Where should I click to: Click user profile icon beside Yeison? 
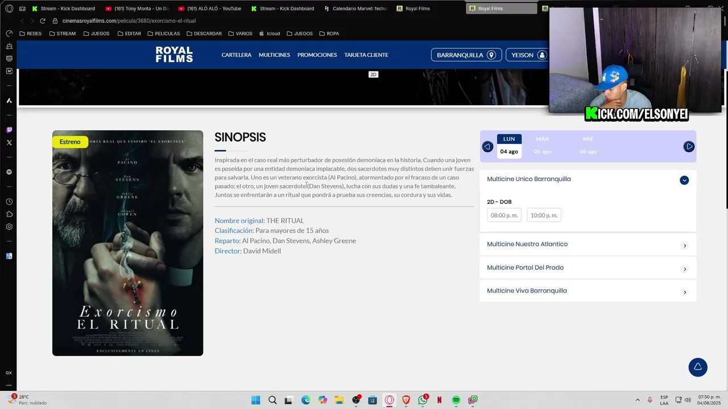point(542,55)
